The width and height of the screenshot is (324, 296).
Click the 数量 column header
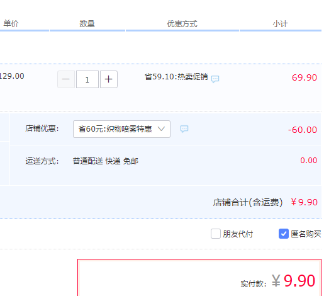(x=87, y=23)
